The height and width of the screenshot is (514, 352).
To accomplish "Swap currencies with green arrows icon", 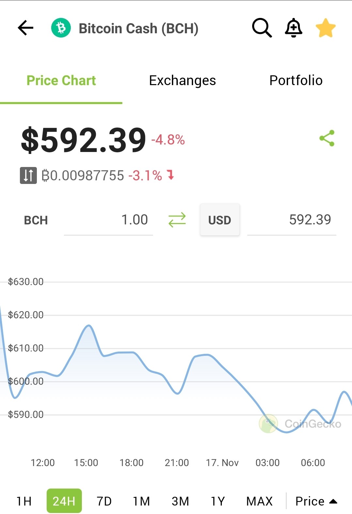I will click(x=177, y=220).
